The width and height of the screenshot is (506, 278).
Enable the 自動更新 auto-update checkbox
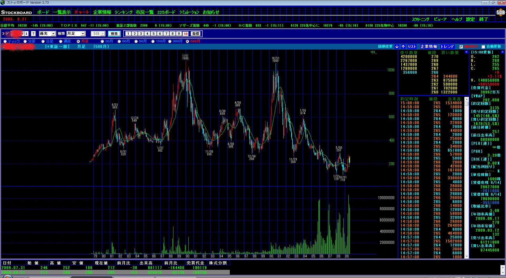click(x=483, y=47)
